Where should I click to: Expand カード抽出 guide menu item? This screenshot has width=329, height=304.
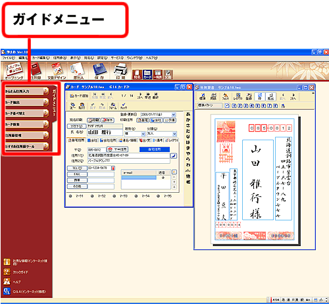coord(26,102)
